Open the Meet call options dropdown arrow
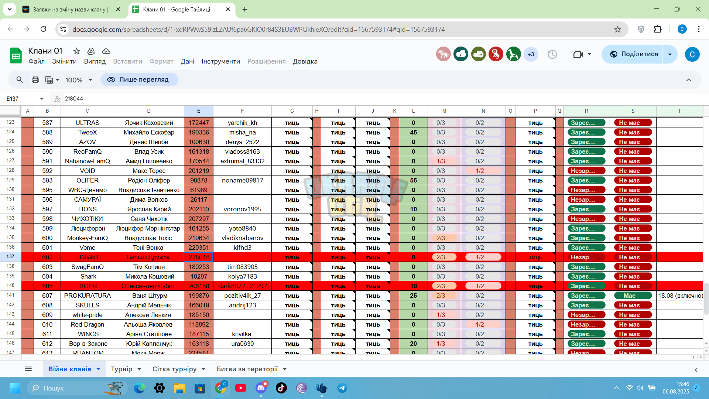The width and height of the screenshot is (709, 399). (x=589, y=54)
